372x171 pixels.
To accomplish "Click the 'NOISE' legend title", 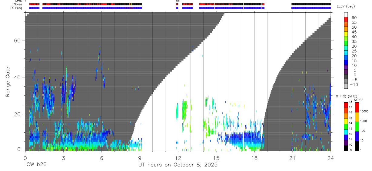I will [358, 100].
